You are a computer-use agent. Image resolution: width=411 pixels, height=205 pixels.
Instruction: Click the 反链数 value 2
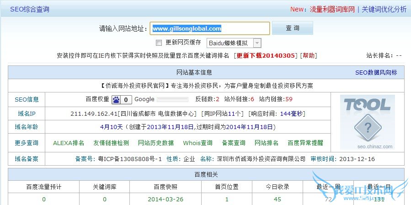218,99
